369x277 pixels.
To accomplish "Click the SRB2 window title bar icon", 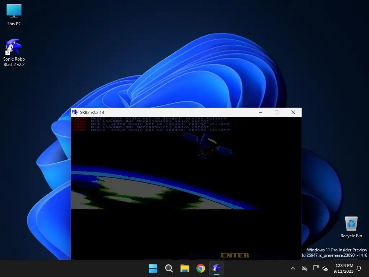I will pyautogui.click(x=75, y=113).
